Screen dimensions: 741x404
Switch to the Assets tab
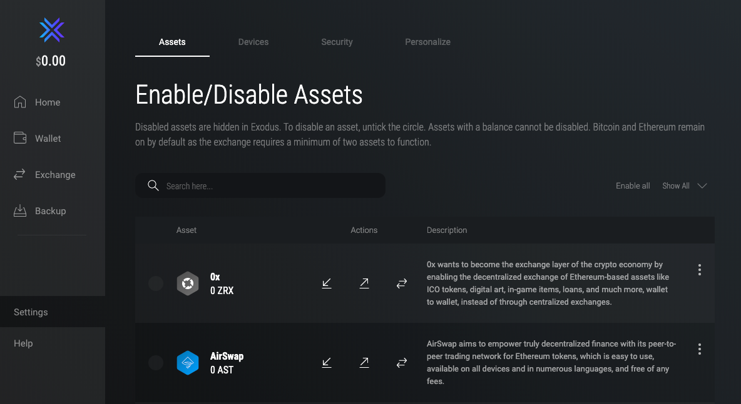tap(172, 42)
